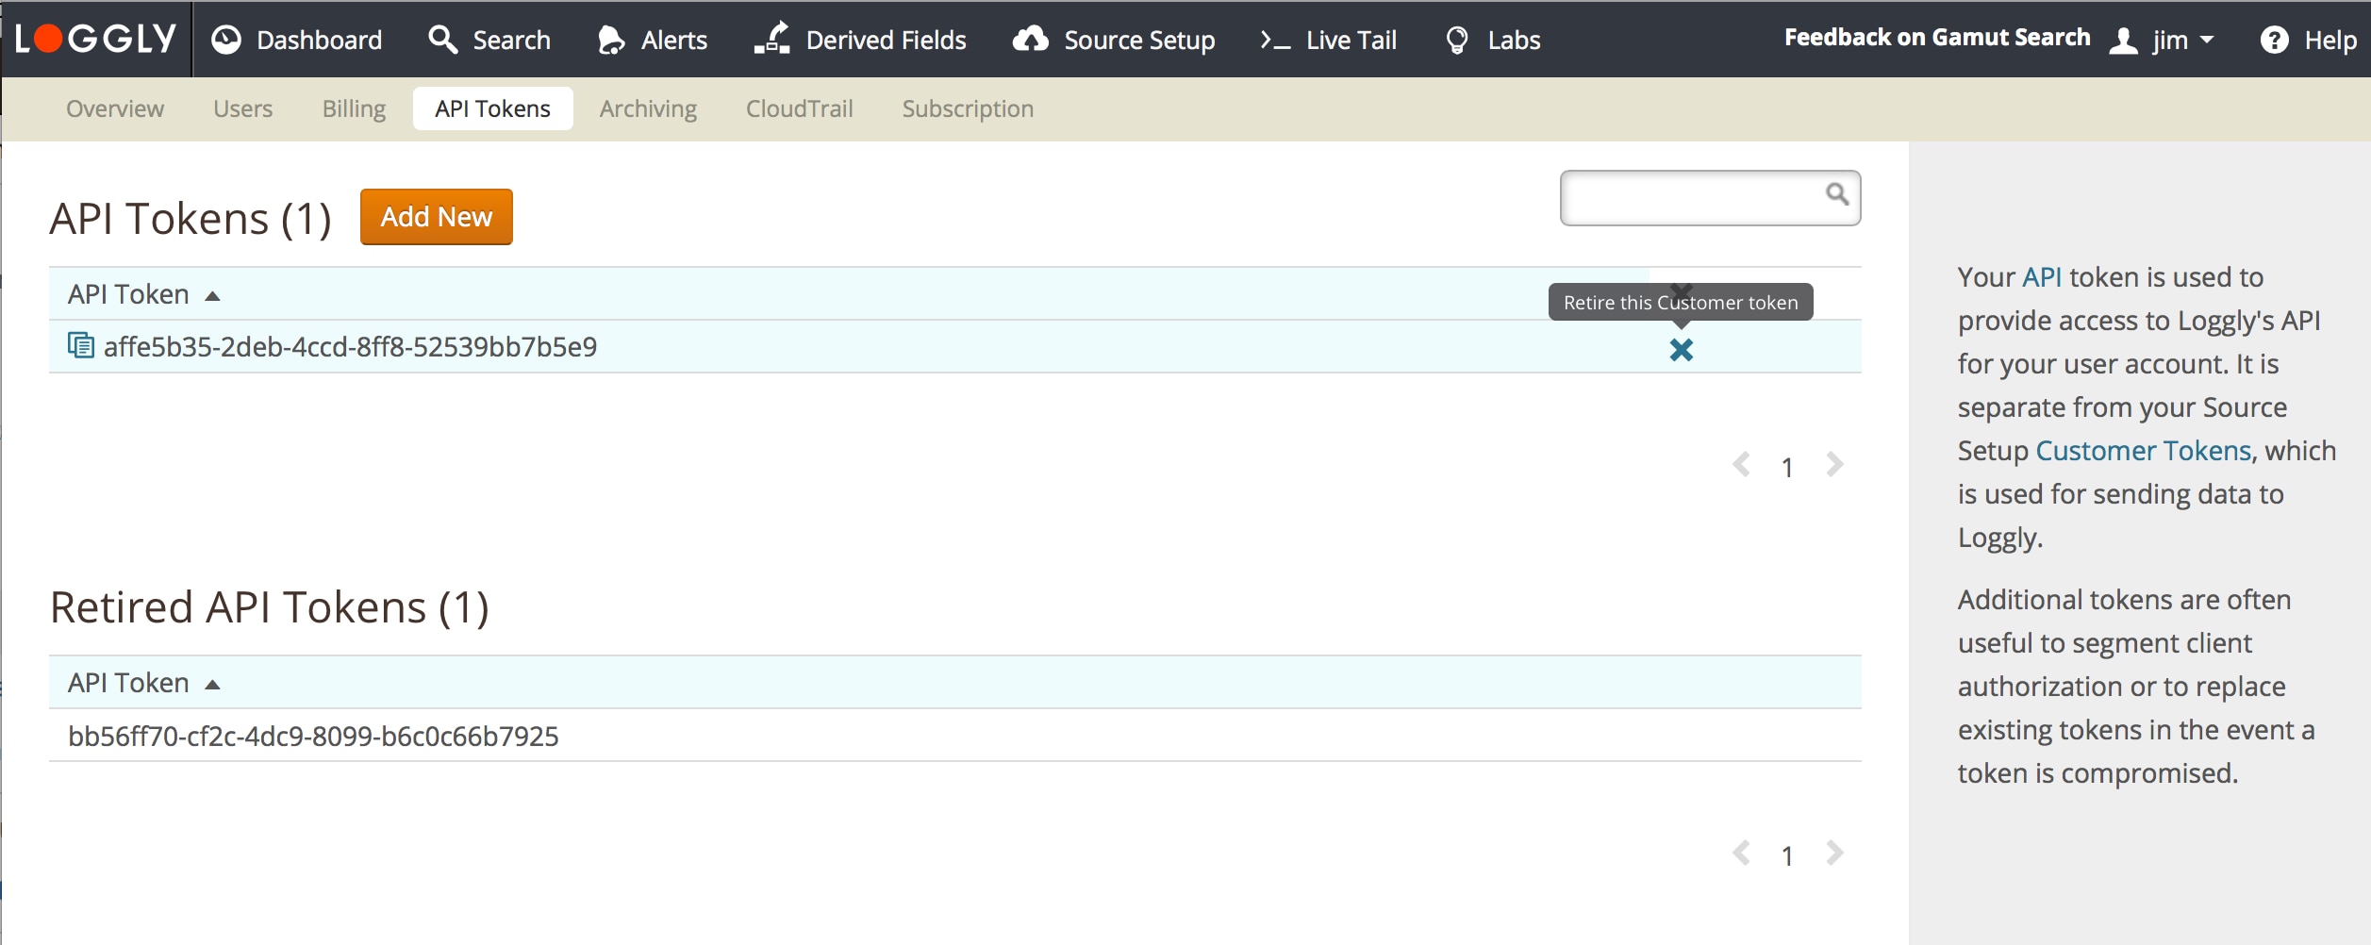This screenshot has height=945, width=2371.
Task: Go to next page of active tokens
Action: click(1834, 465)
